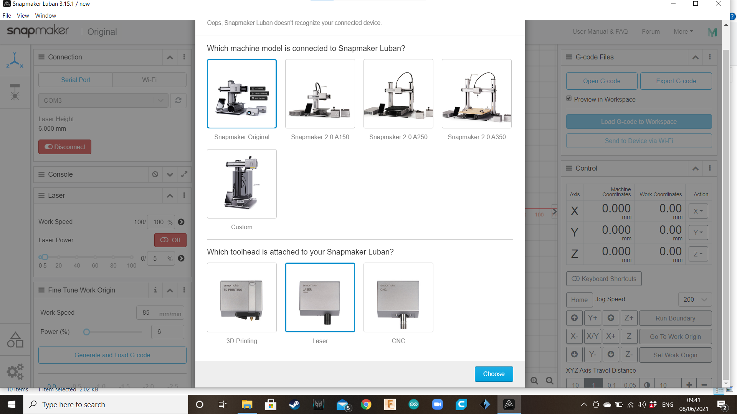
Task: Collapse the Connection panel chevron
Action: click(170, 57)
